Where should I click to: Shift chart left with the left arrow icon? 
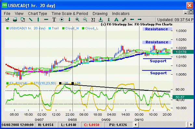132,20
